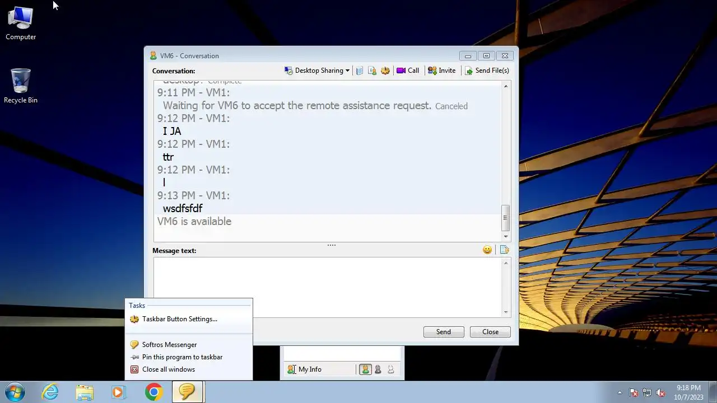This screenshot has width=717, height=403.
Task: Click the message 'ttr'
Action: (168, 157)
